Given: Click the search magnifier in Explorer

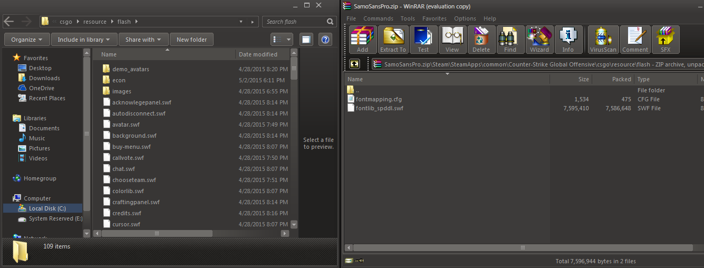Looking at the screenshot, I should pyautogui.click(x=330, y=22).
